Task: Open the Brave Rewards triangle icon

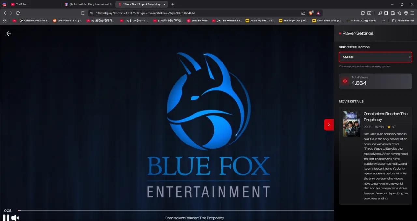Action: [318, 13]
